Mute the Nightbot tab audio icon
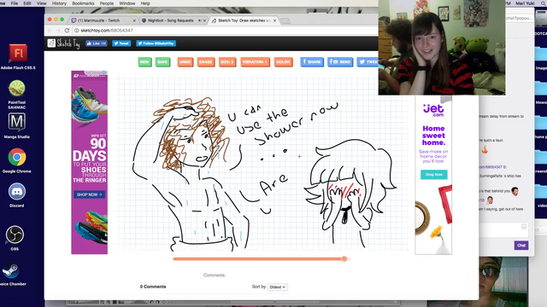 click(200, 20)
